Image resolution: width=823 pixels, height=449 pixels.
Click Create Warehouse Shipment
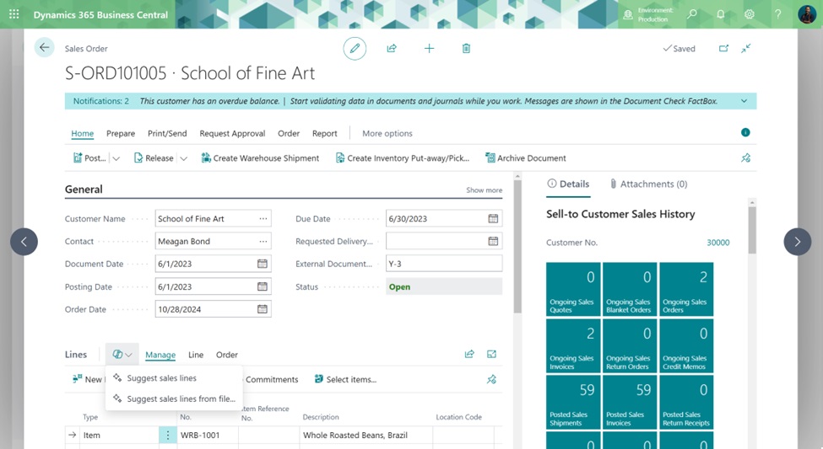click(260, 158)
